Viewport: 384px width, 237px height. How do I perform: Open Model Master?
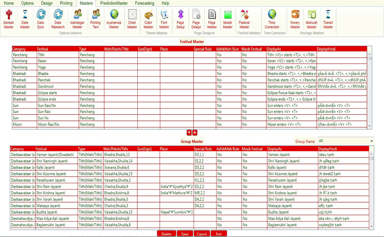point(228,19)
